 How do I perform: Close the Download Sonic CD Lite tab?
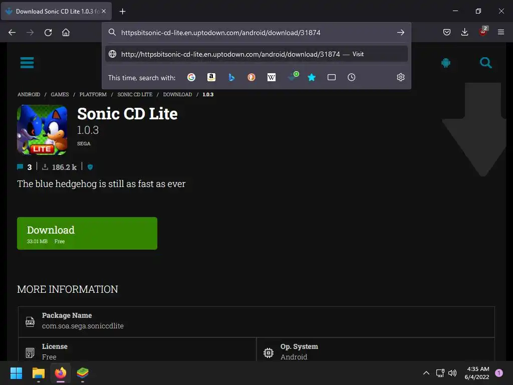pos(104,11)
